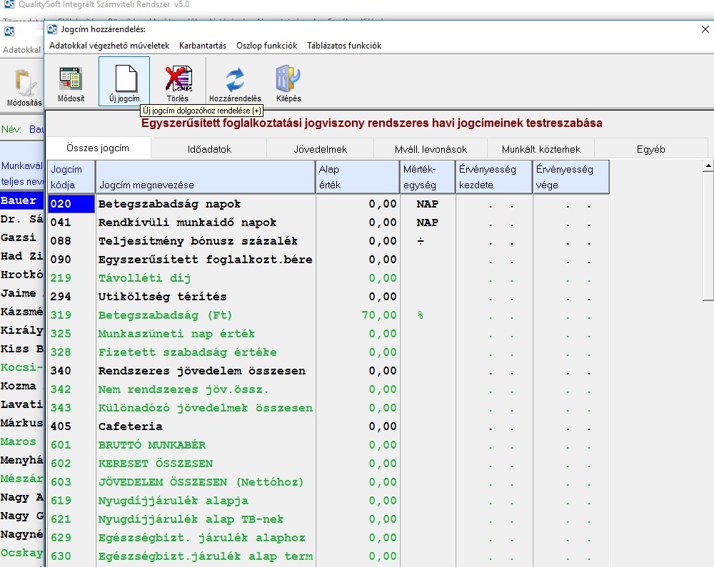
Task: Switch to the Időadatok tab
Action: tap(208, 149)
